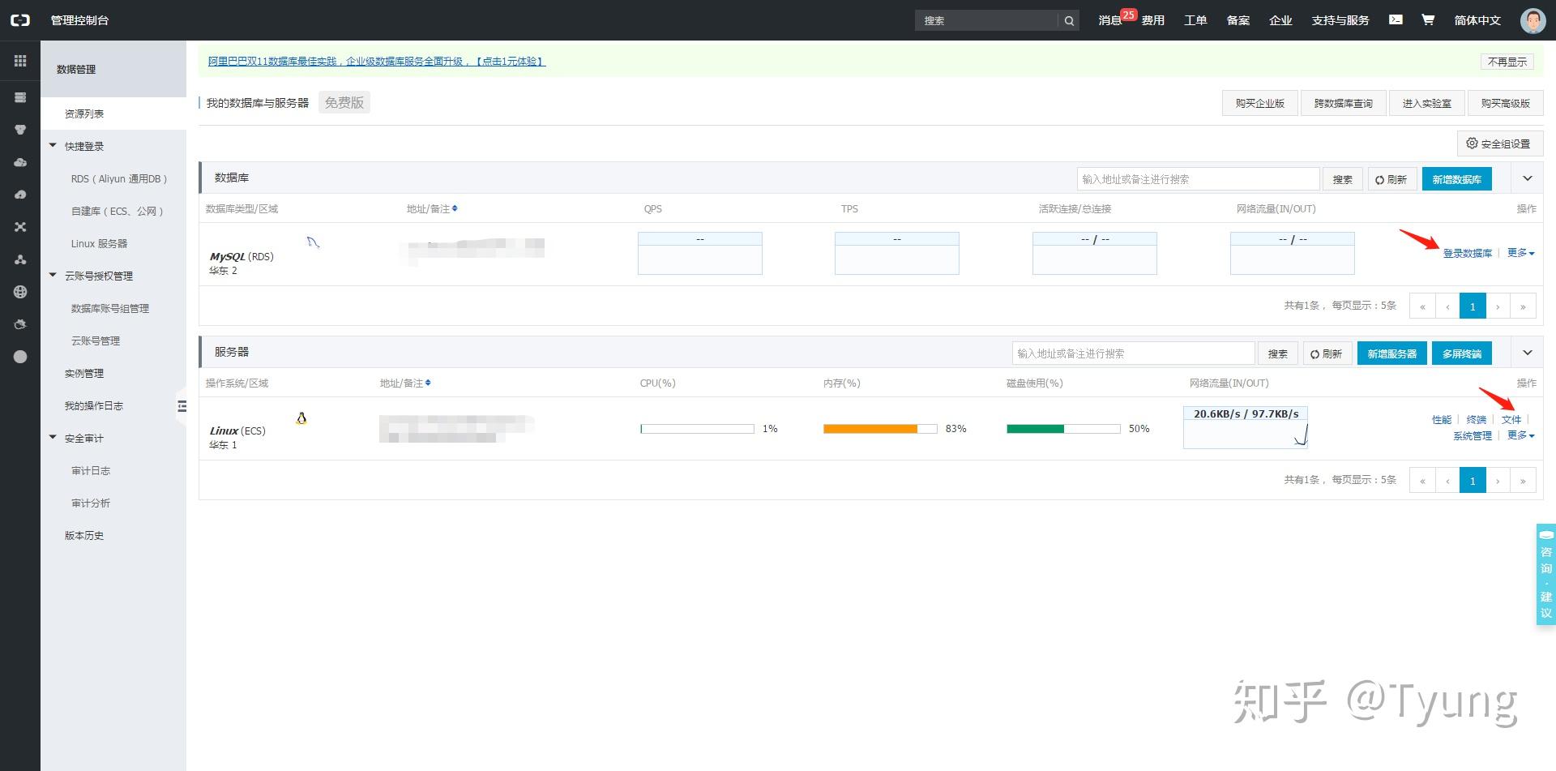Screen dimensions: 1556x771
Task: Open the 更多 dropdown in the Linux row
Action: [1520, 435]
